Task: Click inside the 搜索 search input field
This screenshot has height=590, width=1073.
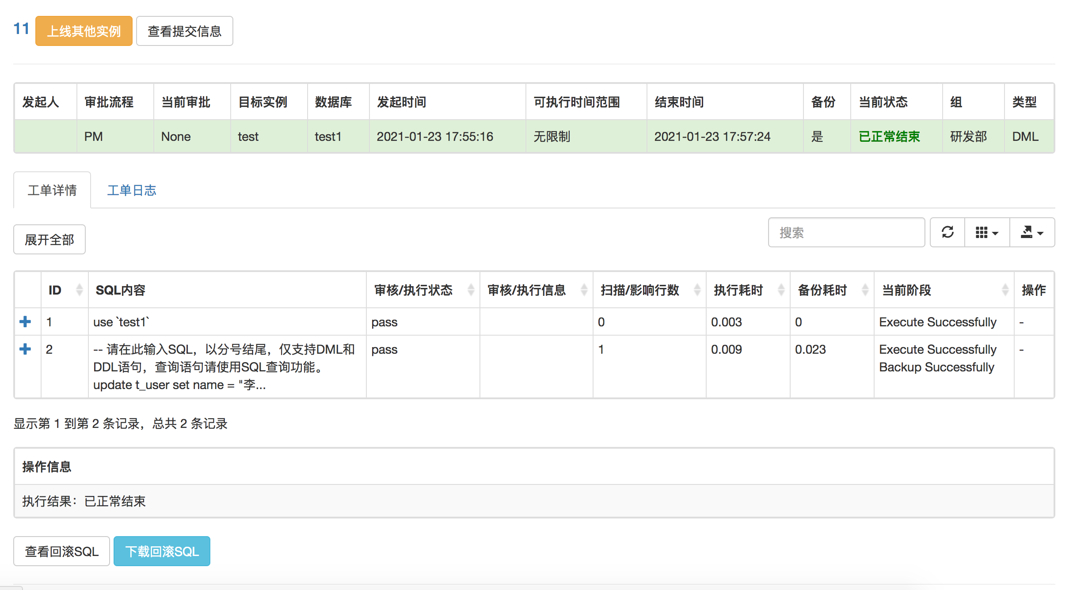Action: [x=846, y=233]
